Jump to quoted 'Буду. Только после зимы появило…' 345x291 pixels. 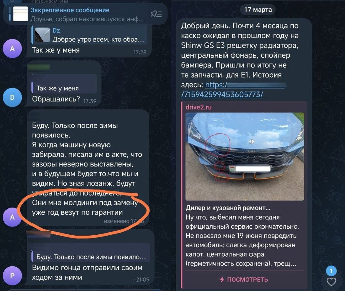tap(90, 253)
